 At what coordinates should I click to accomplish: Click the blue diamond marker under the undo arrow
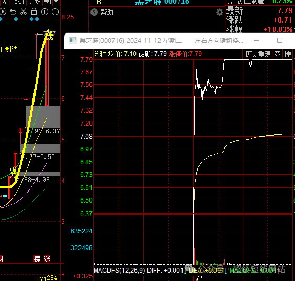tap(16, 19)
